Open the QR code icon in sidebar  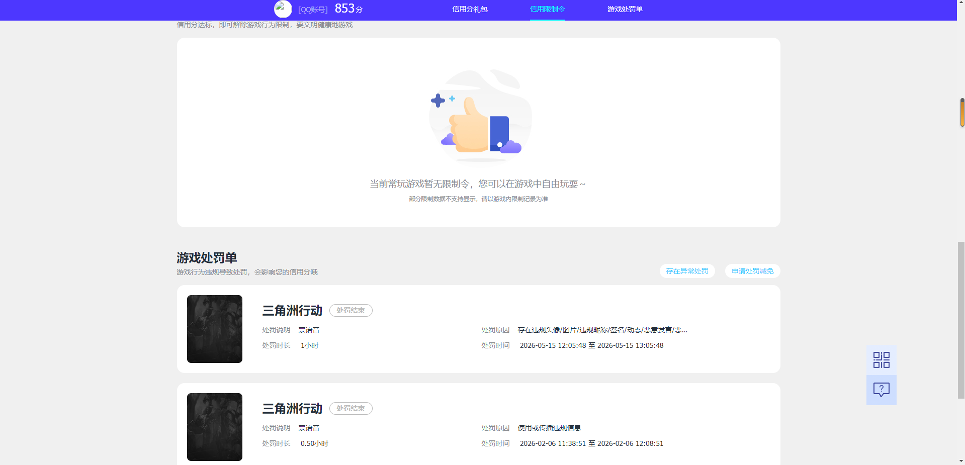(x=881, y=360)
